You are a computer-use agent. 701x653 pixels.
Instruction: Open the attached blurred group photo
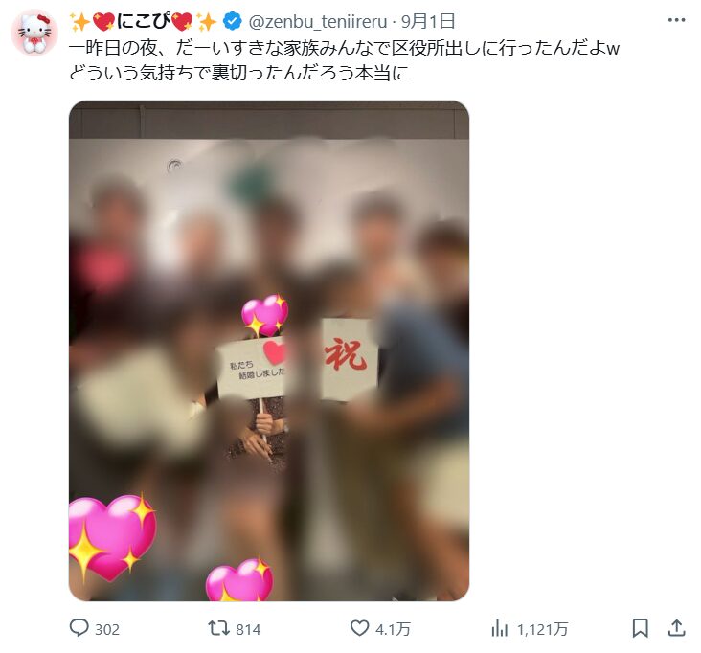(269, 350)
